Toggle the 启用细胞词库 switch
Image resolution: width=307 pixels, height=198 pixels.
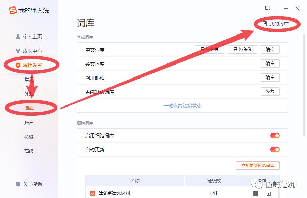(x=275, y=136)
